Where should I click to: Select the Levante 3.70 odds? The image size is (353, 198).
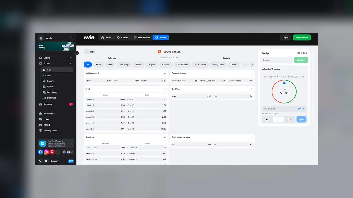[x=154, y=80]
